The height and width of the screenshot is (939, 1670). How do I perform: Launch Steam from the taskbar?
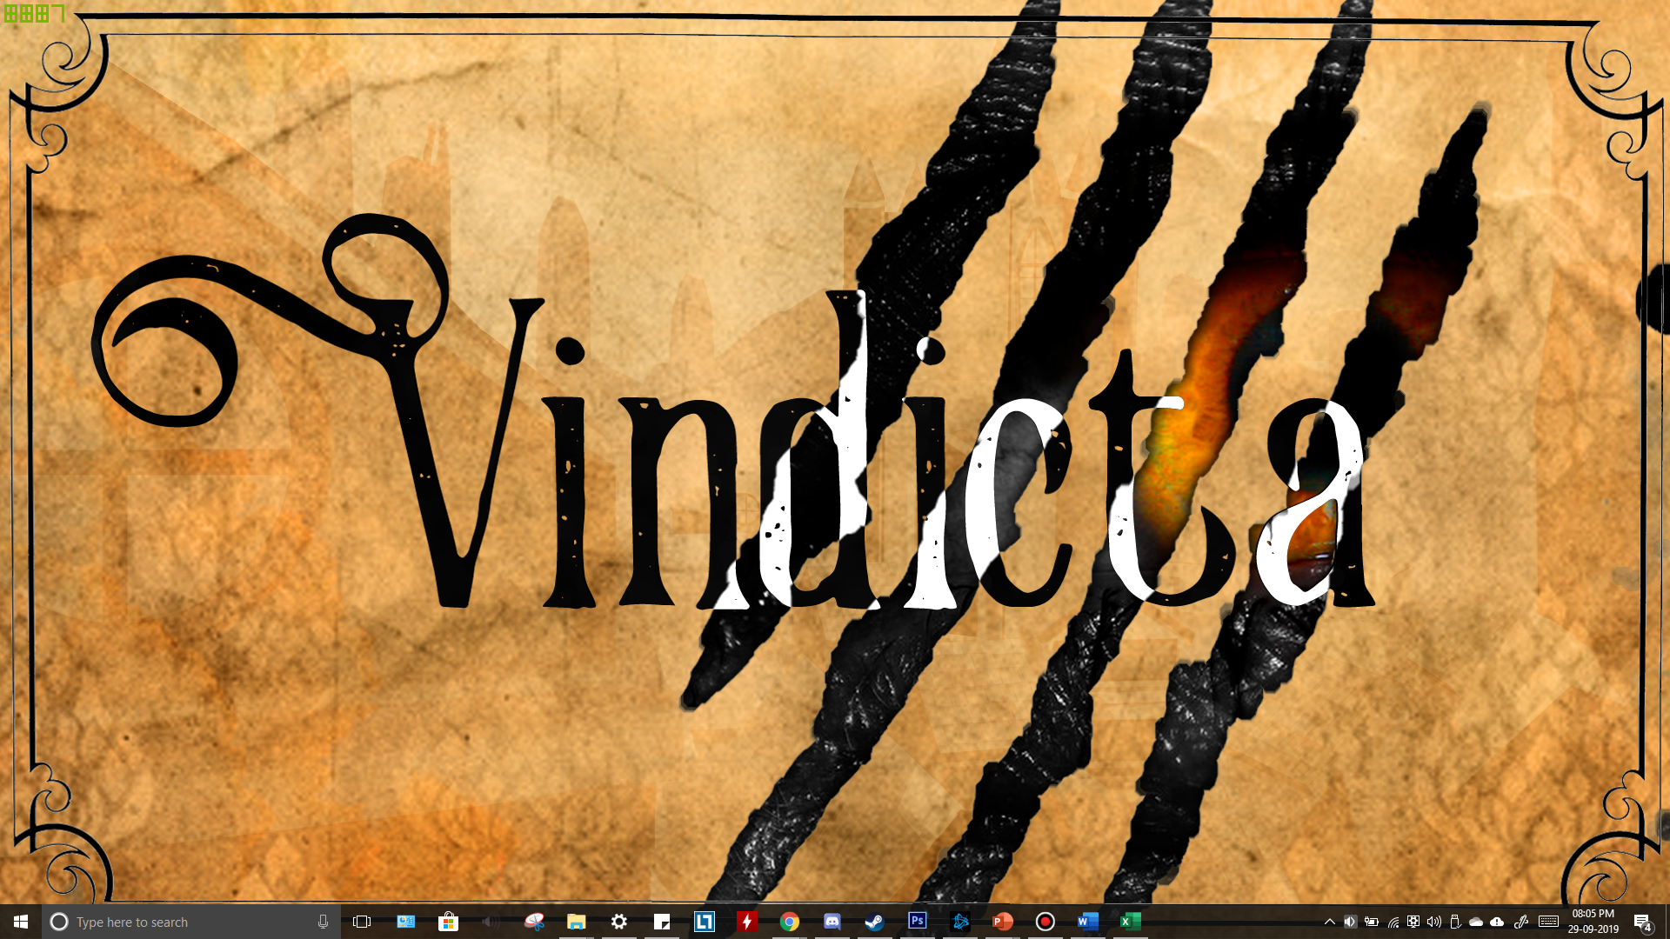click(874, 922)
